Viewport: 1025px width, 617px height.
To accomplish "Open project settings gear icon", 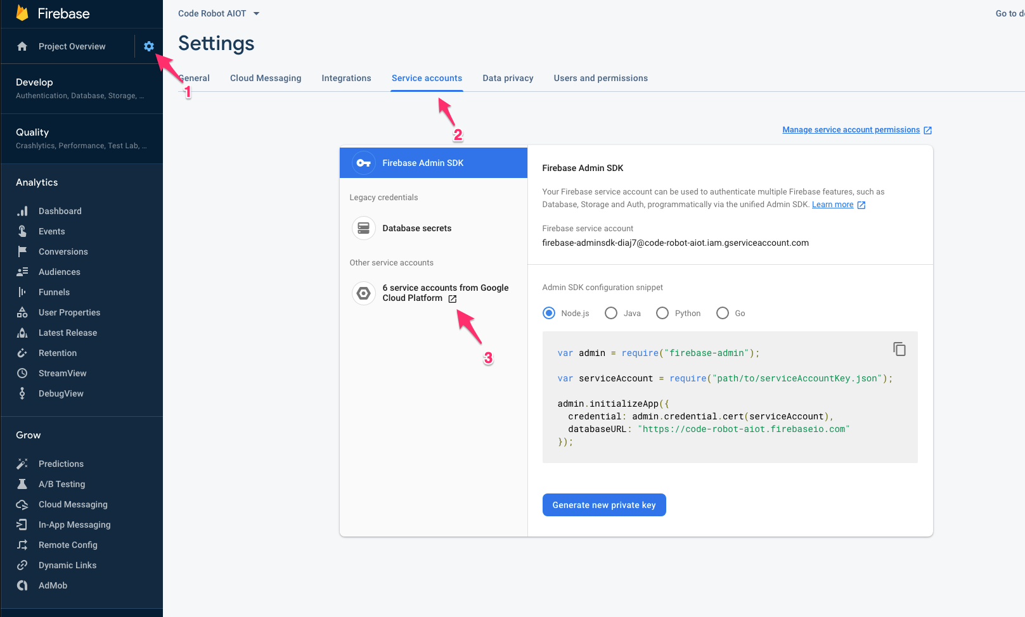I will pyautogui.click(x=149, y=46).
